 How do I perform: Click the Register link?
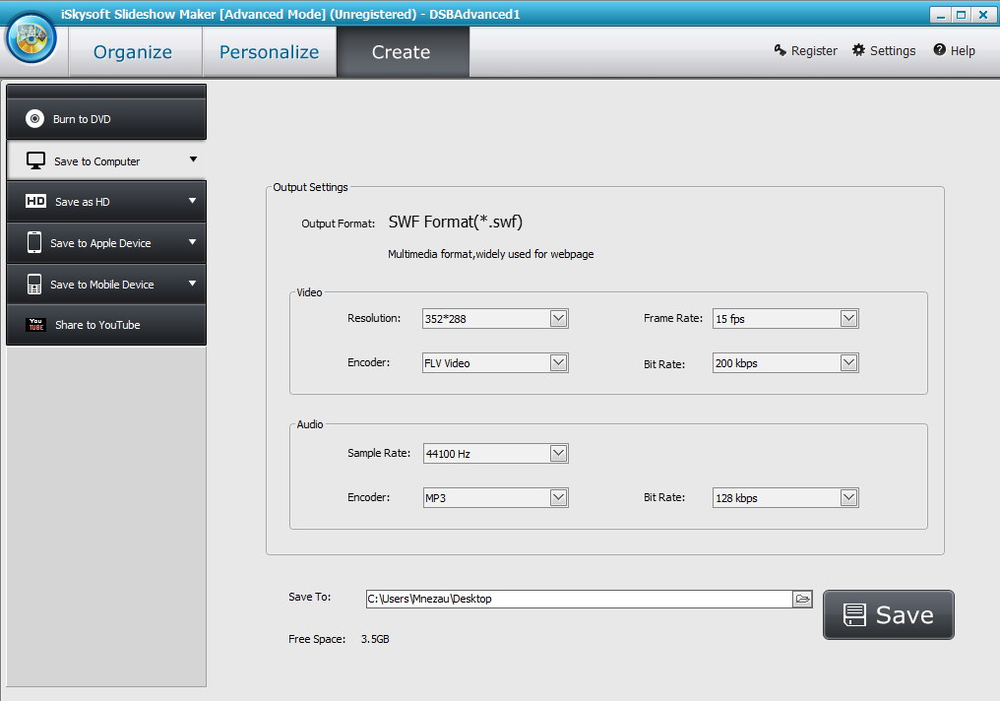click(813, 50)
